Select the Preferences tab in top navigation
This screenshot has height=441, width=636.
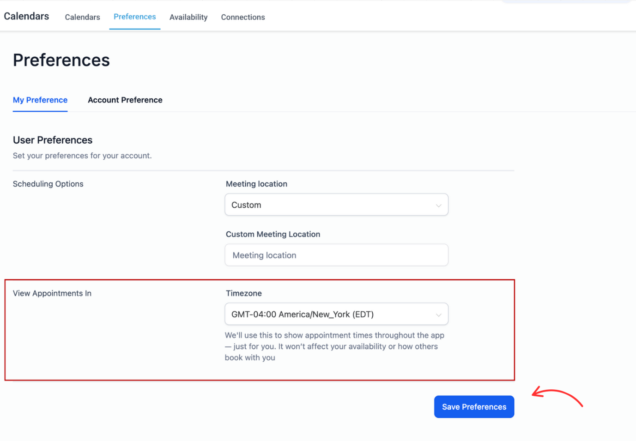pyautogui.click(x=134, y=17)
